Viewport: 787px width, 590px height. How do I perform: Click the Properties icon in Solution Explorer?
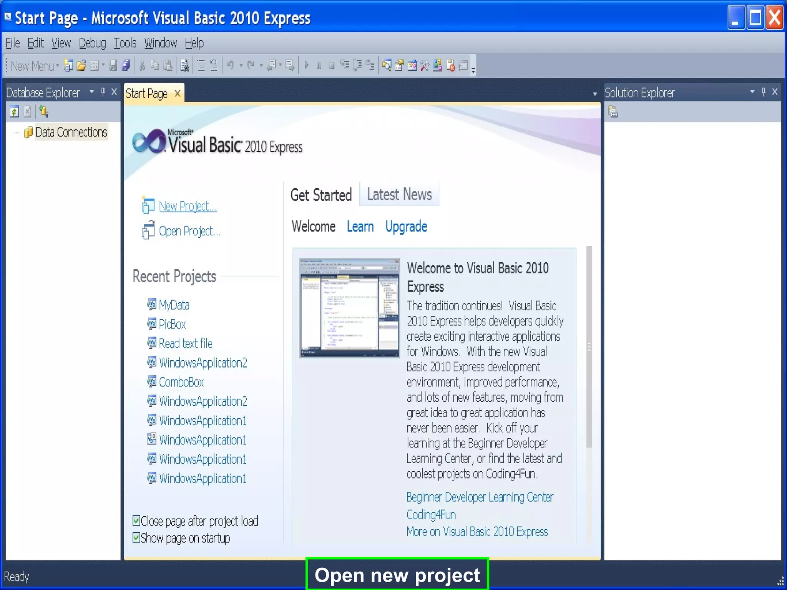point(613,112)
